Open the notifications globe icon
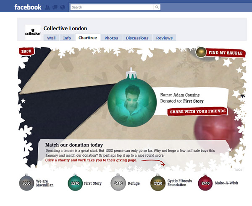Viewport: 252px width, 206px height. coord(63,7)
